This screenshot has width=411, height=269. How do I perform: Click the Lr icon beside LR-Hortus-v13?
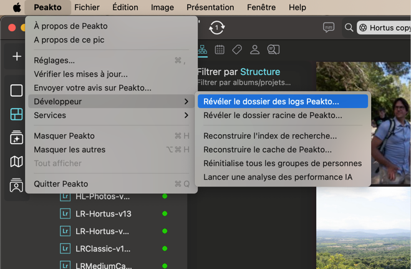click(x=65, y=213)
